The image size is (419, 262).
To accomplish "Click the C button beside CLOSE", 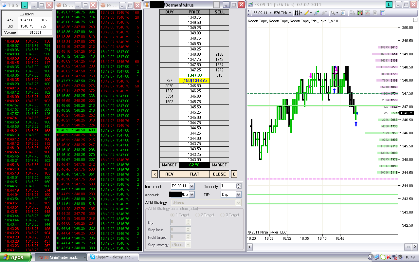I will (234, 174).
